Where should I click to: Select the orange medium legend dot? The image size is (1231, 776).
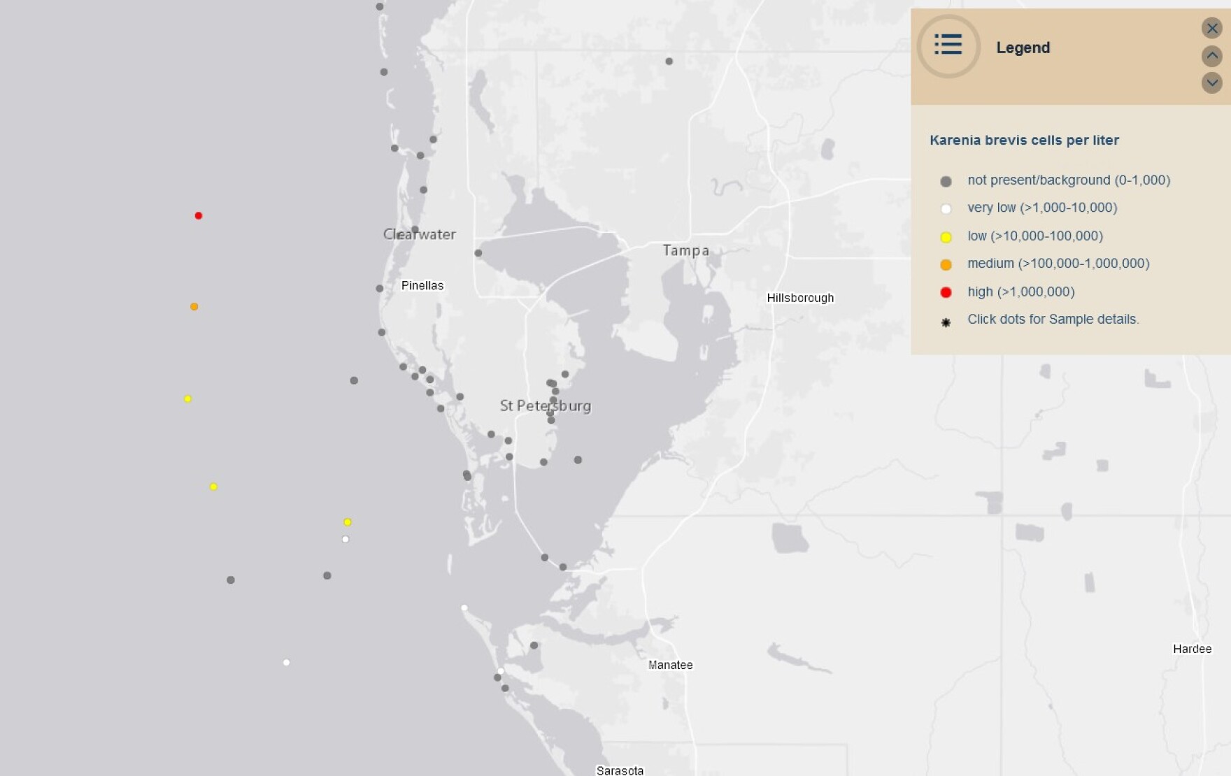[948, 264]
